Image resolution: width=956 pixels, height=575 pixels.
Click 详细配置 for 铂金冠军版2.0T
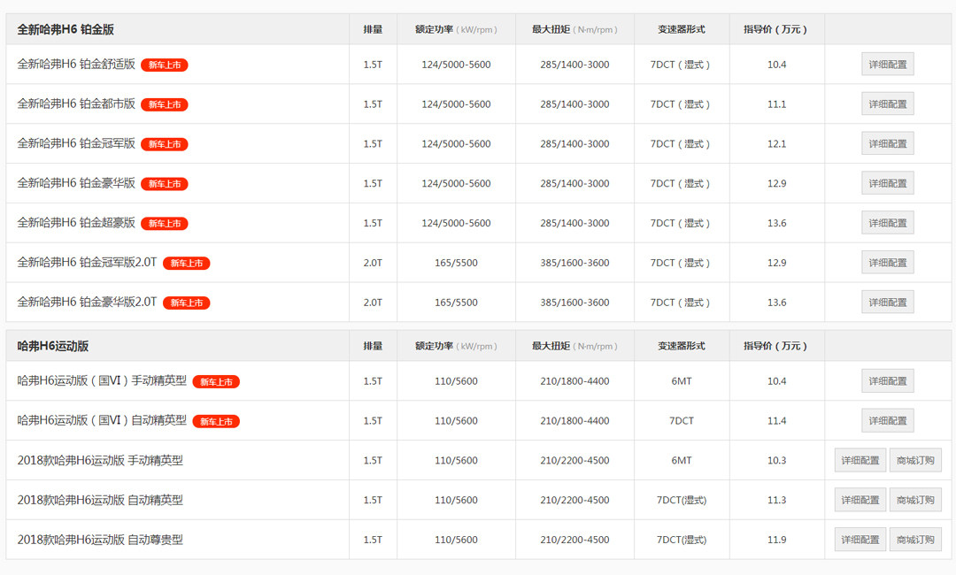pos(887,263)
